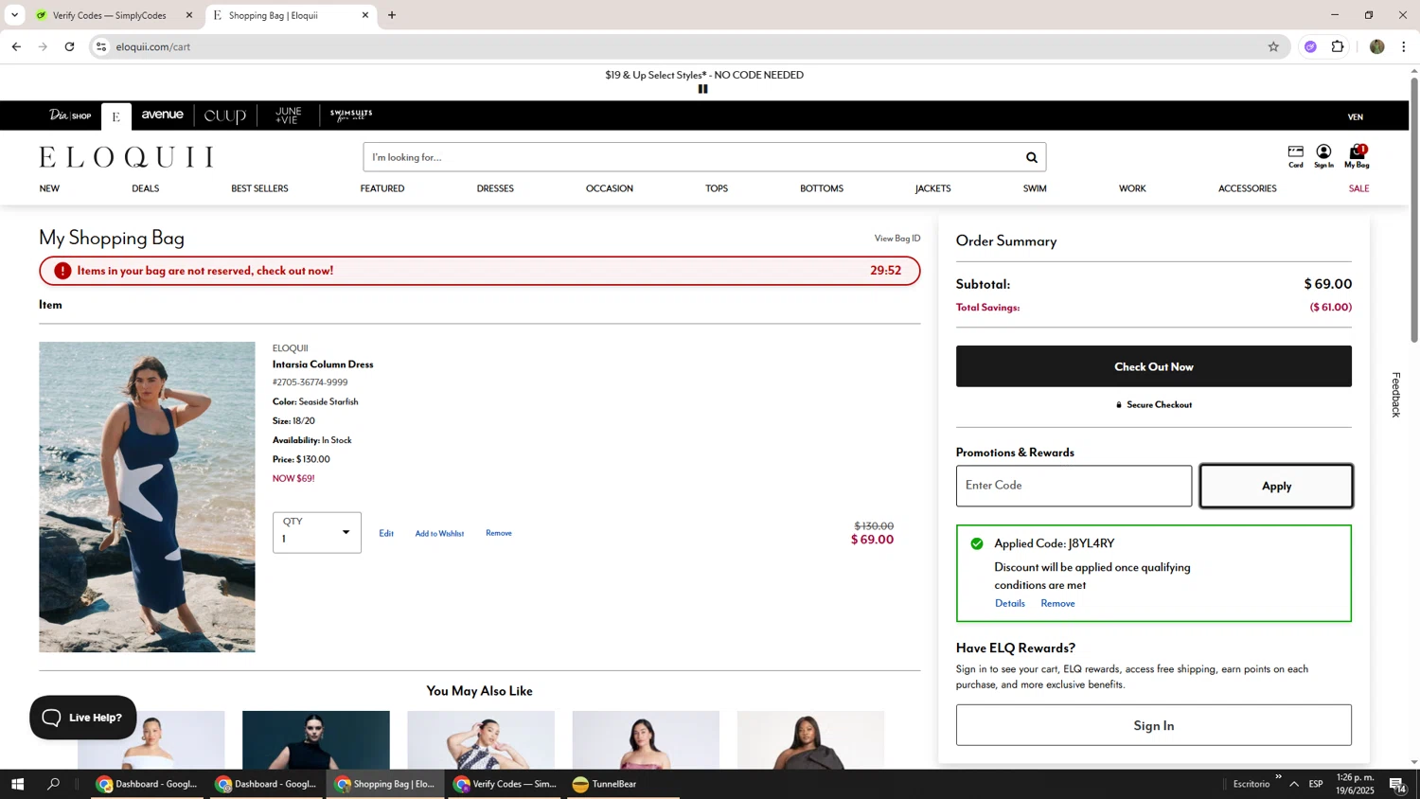Pause the promo banner rotation
The height and width of the screenshot is (799, 1420).
point(702,89)
